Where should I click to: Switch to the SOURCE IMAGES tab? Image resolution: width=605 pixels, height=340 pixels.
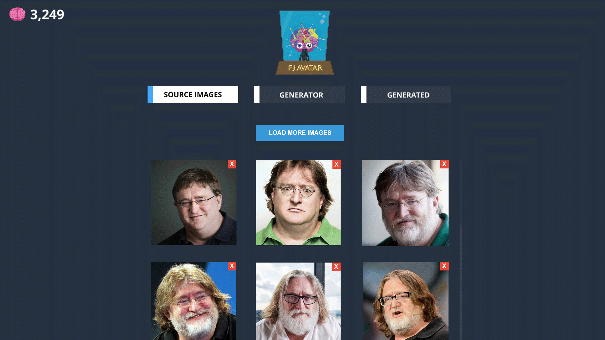[193, 95]
